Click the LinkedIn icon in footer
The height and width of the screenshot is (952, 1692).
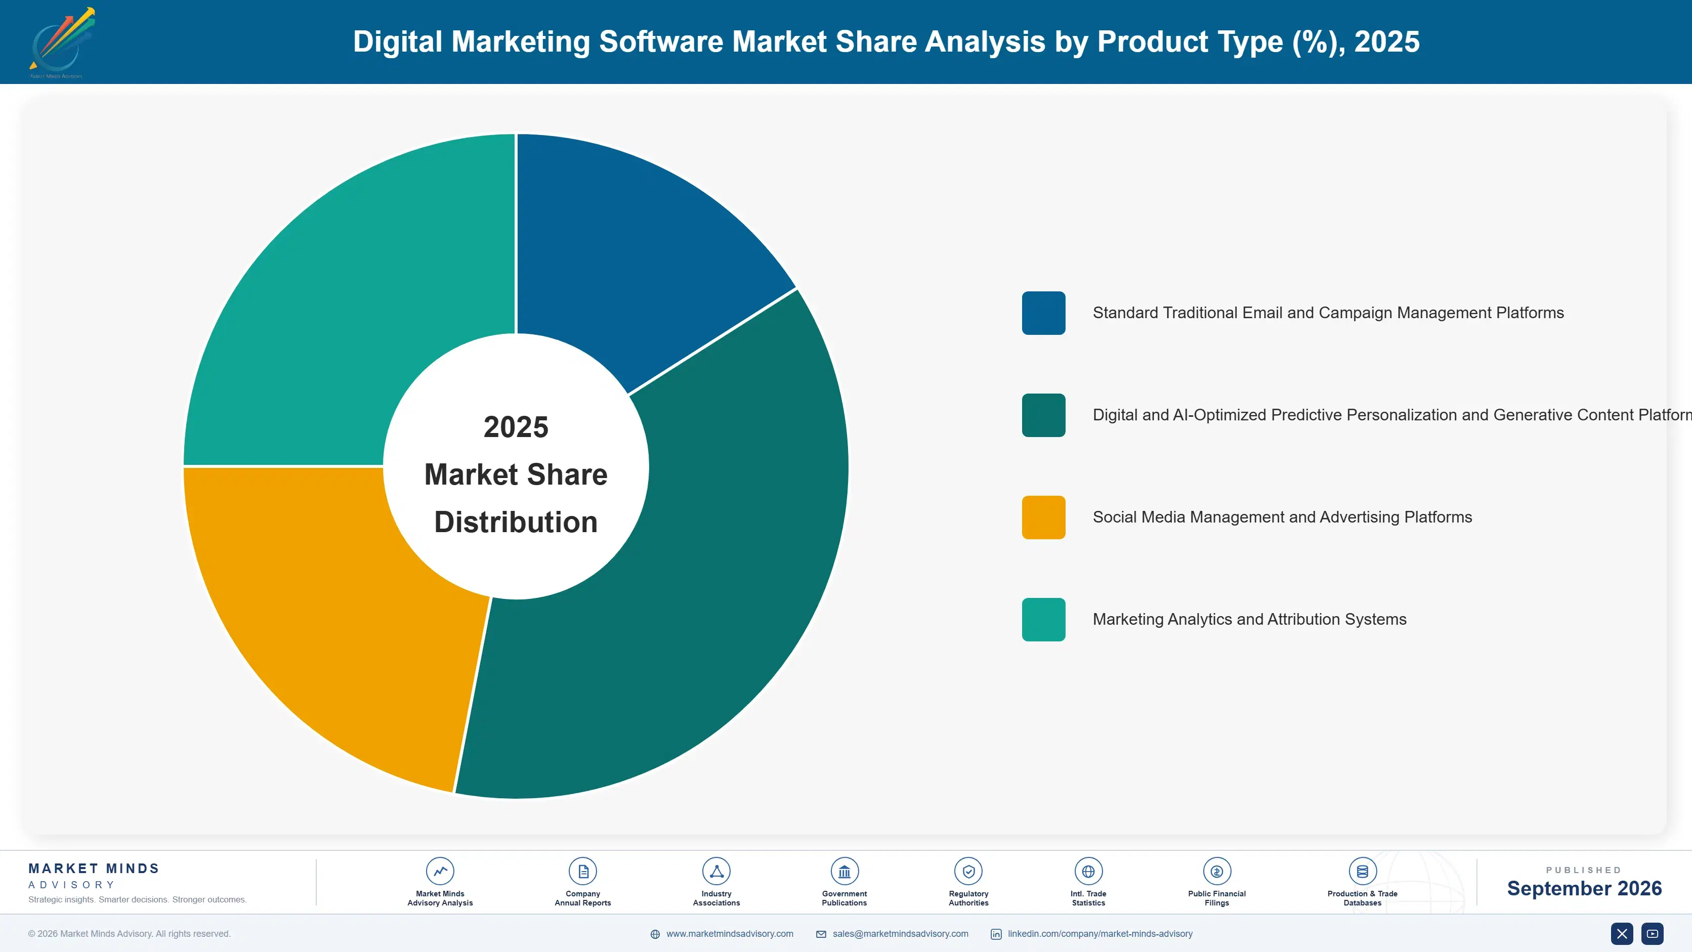click(x=996, y=934)
